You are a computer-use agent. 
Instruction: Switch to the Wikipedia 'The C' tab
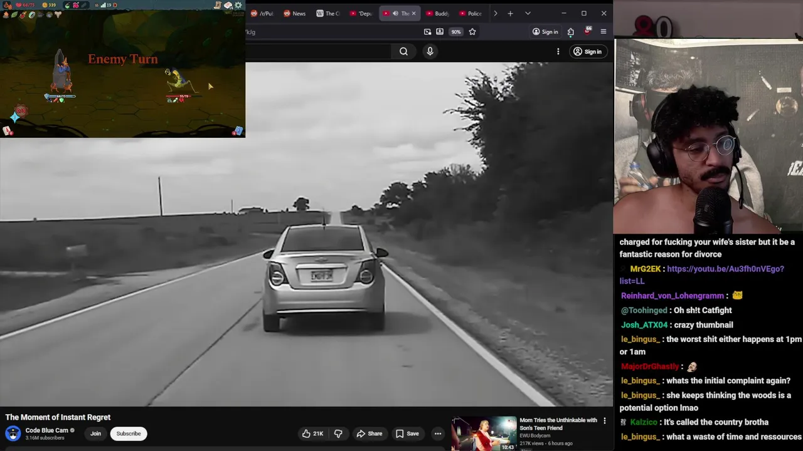coord(328,13)
